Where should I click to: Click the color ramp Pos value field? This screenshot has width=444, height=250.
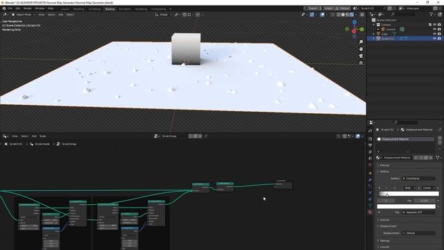pos(424,201)
